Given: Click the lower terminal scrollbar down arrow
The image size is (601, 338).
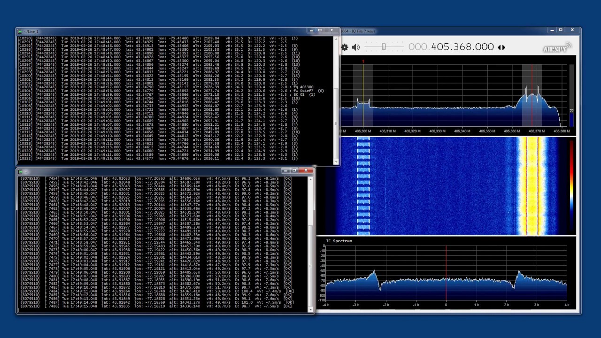Looking at the screenshot, I should coord(310,310).
